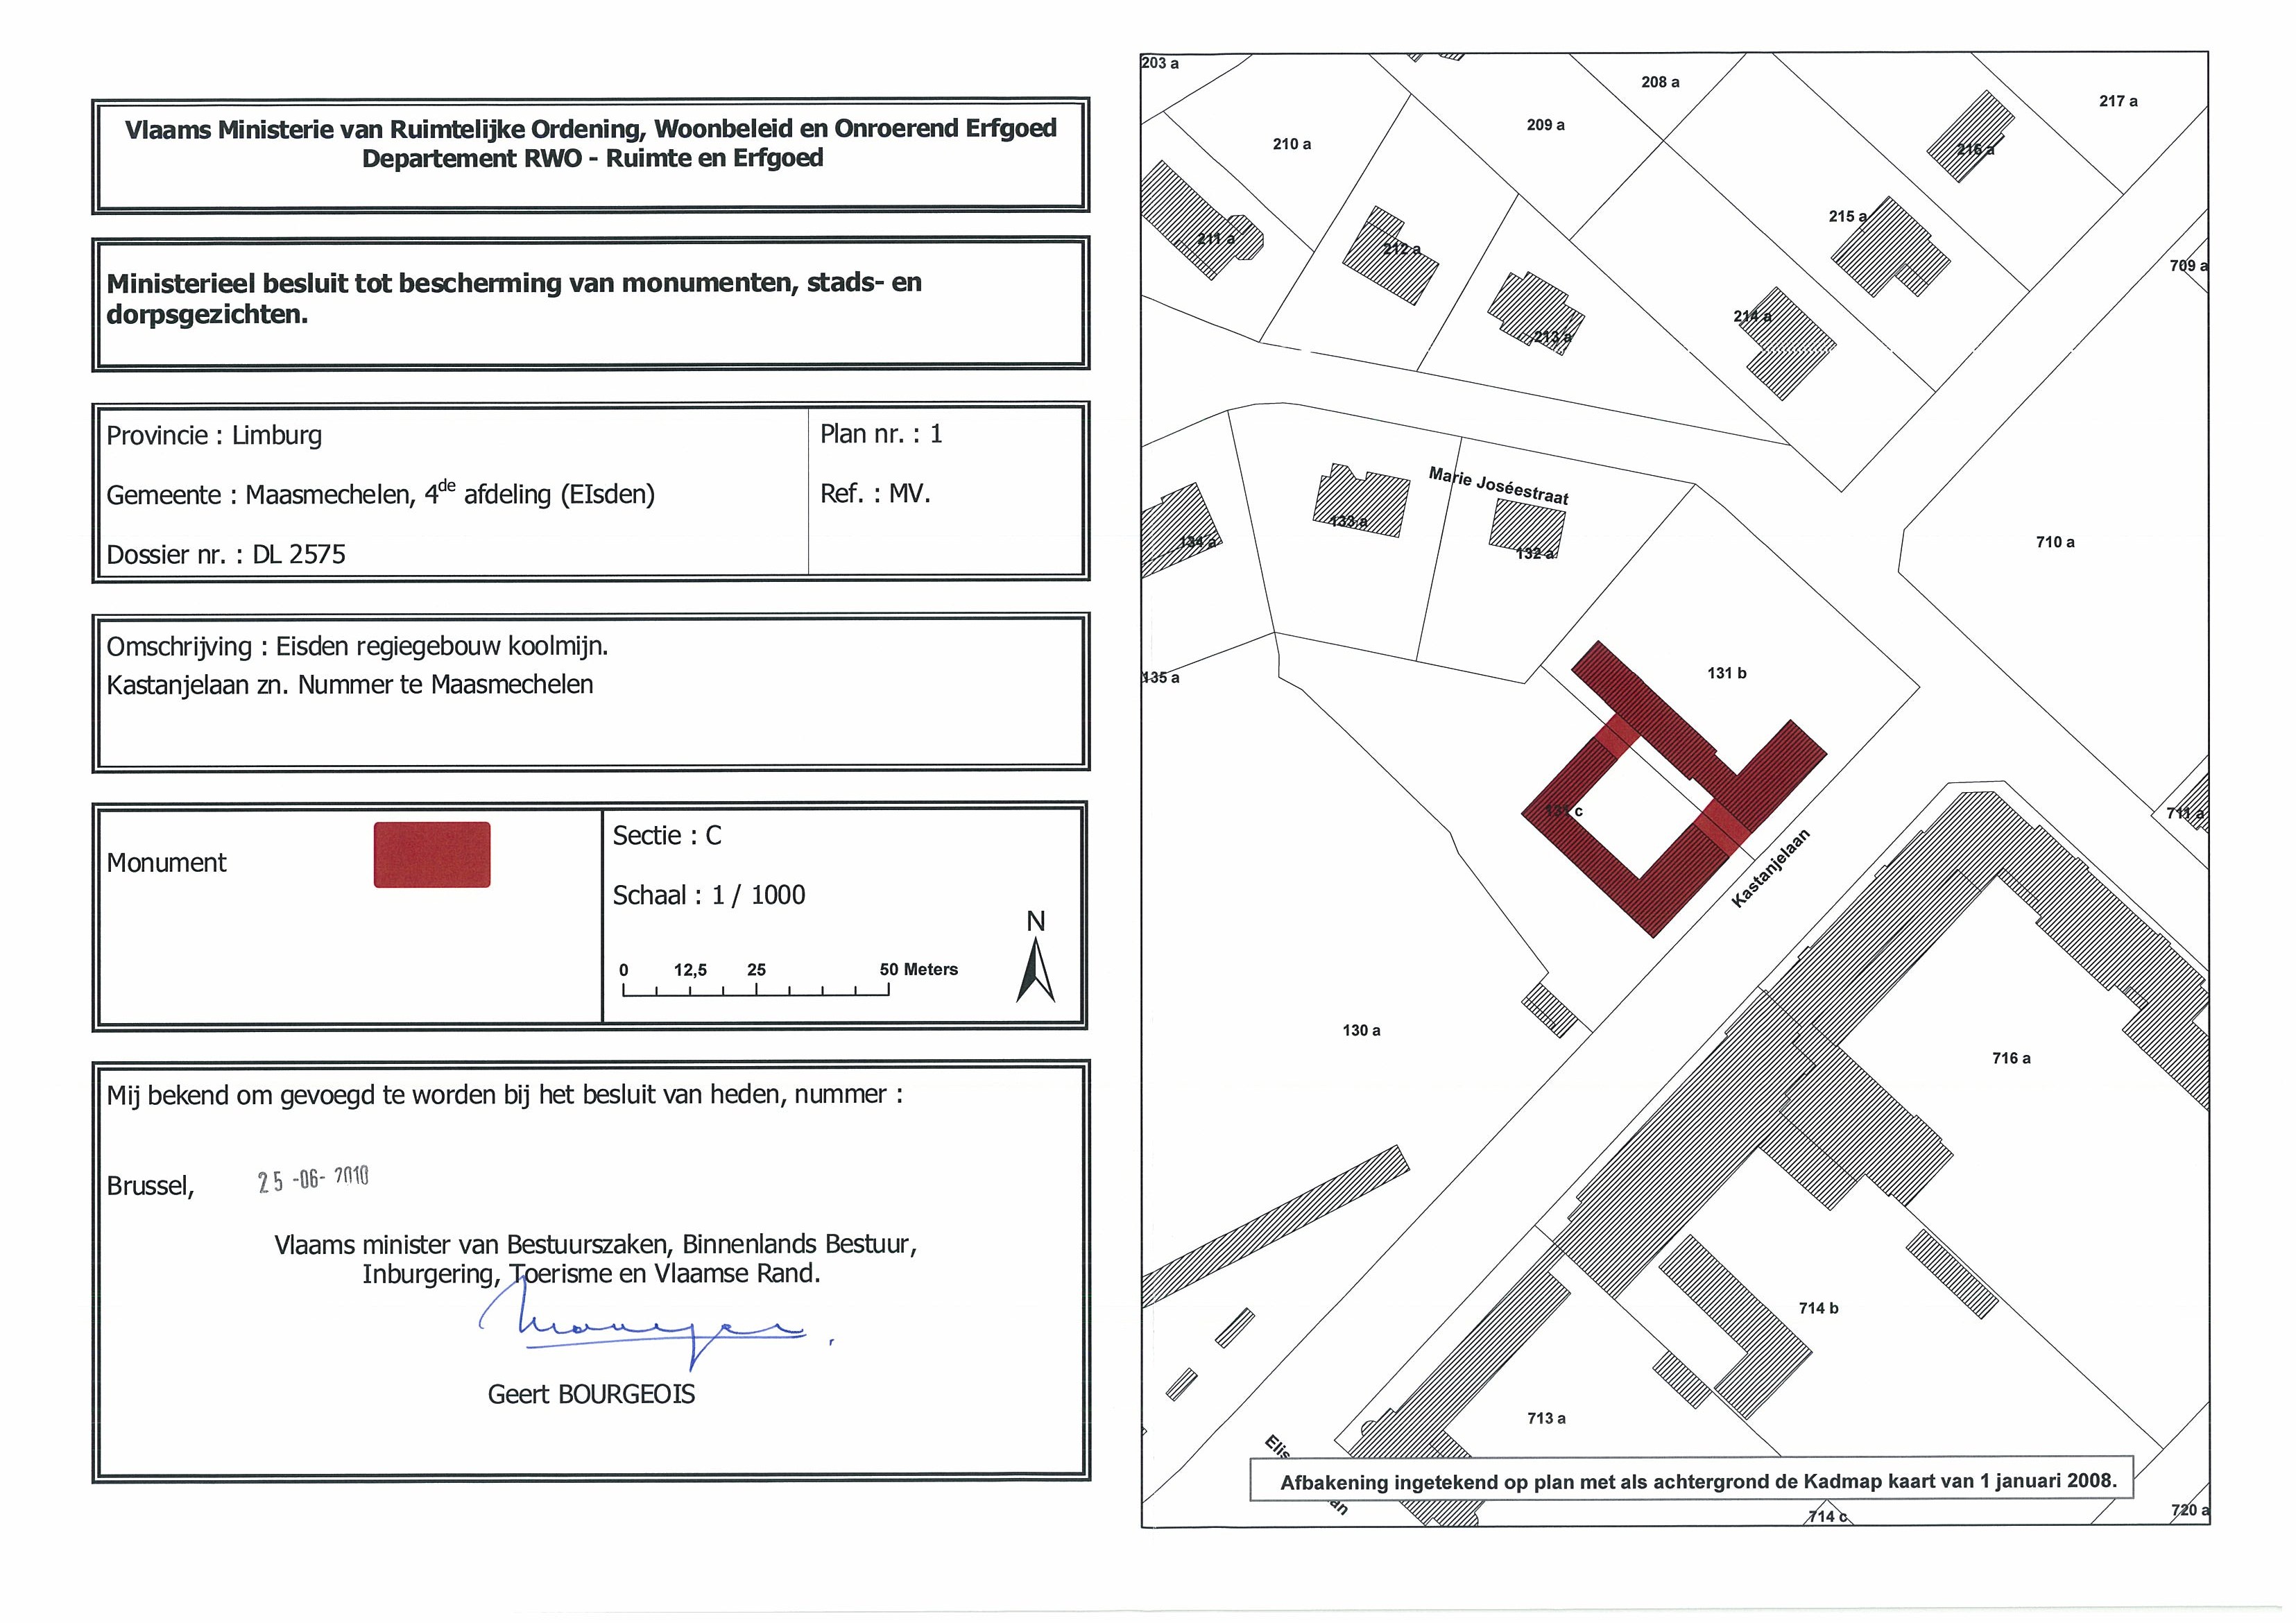This screenshot has width=2296, height=1623.
Task: Click the red Monument legend swatch
Action: pos(432,855)
